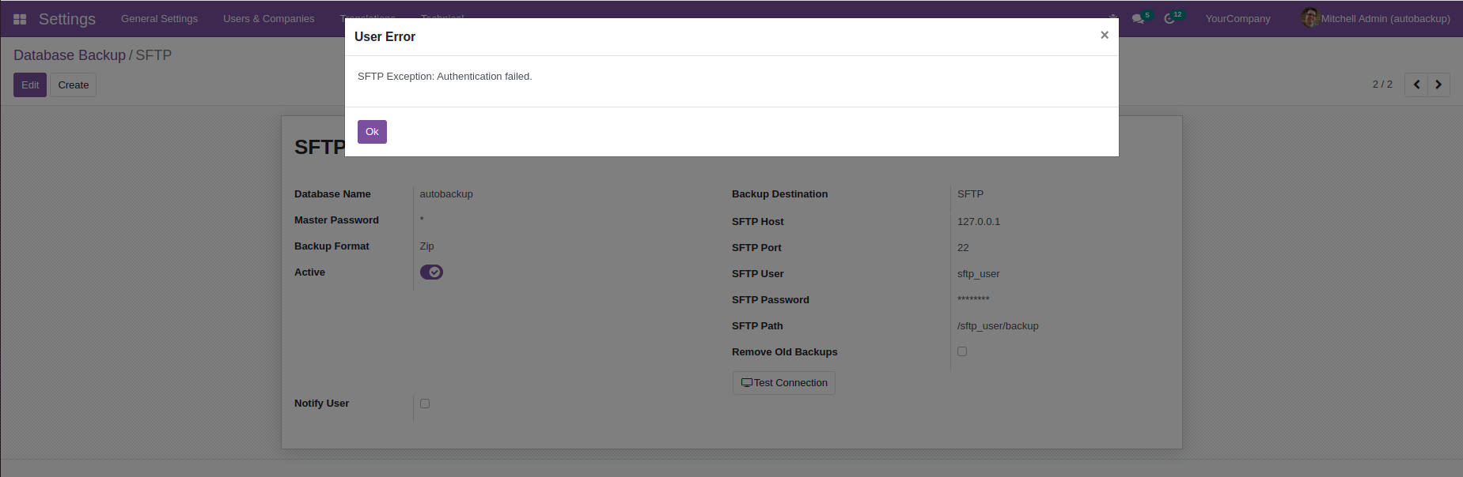Click the Edit button

click(30, 85)
